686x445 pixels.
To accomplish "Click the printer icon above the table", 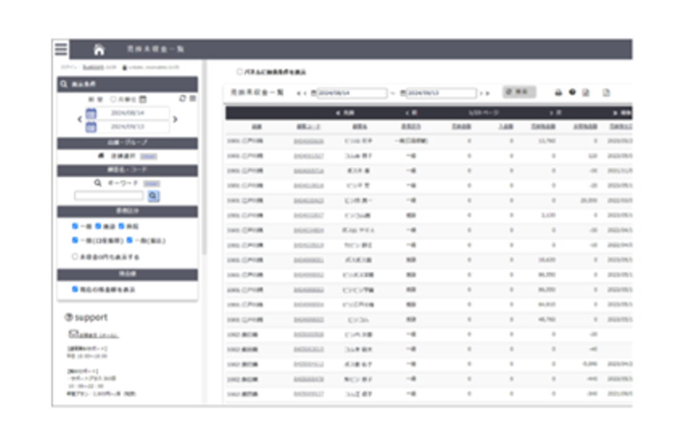I will [558, 93].
